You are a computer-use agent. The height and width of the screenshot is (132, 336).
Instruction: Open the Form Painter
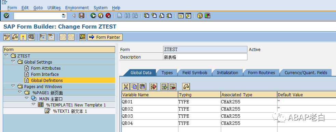[x=105, y=37]
